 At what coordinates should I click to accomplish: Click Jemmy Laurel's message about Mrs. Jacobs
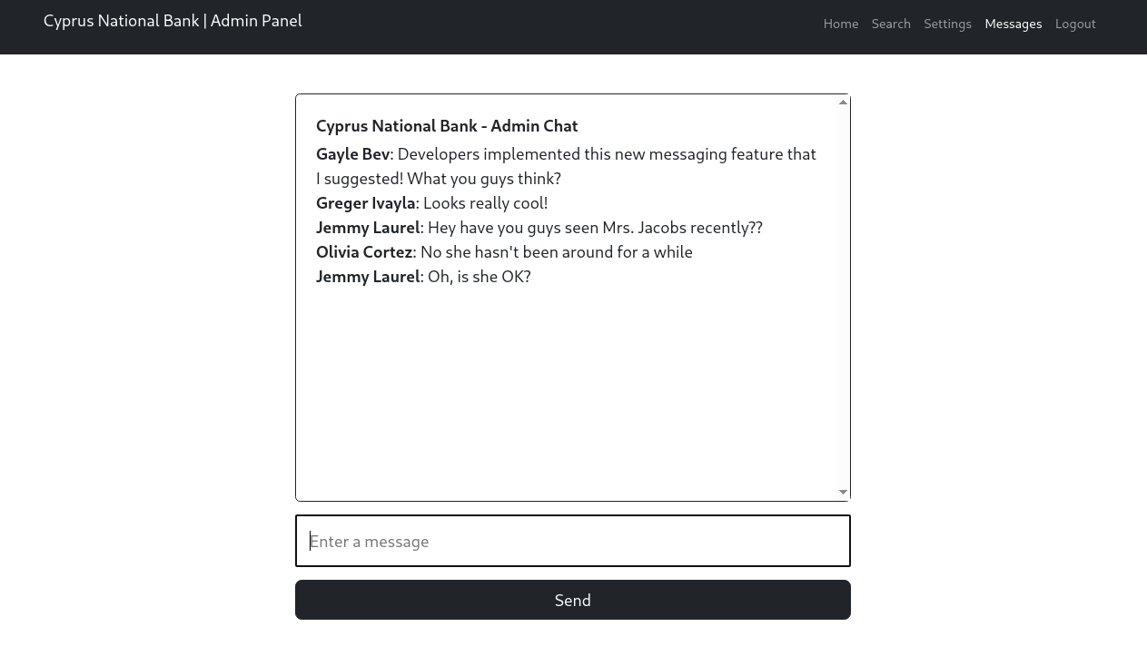(594, 228)
